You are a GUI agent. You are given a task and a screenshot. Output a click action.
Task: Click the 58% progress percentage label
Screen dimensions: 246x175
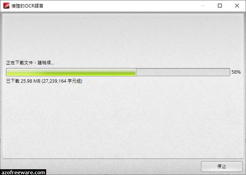click(236, 72)
